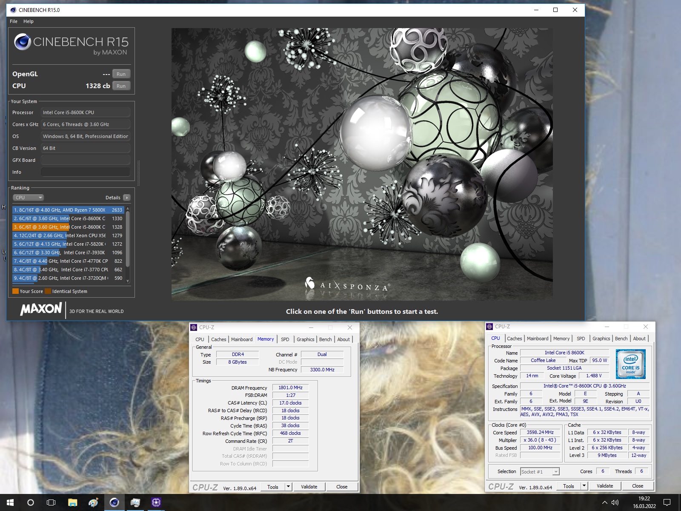Click the taskbar icon right of Cinebench
Viewport: 681px width, 511px height.
(135, 502)
